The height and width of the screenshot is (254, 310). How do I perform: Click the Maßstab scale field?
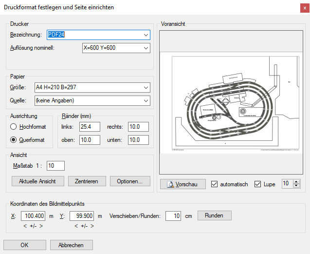pos(55,166)
